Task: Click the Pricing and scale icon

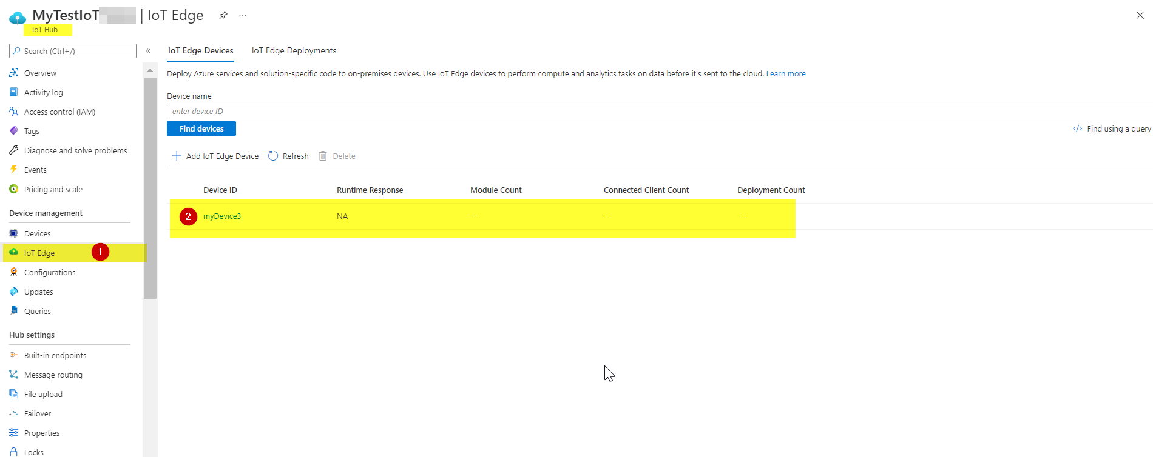Action: pyautogui.click(x=14, y=189)
